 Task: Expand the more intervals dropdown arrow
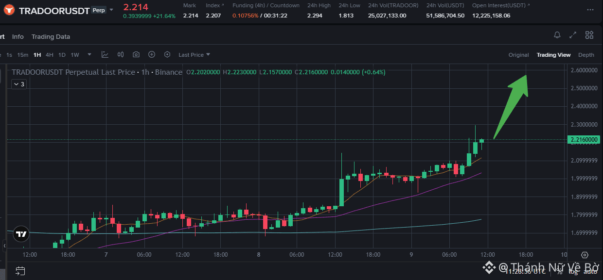coord(89,55)
